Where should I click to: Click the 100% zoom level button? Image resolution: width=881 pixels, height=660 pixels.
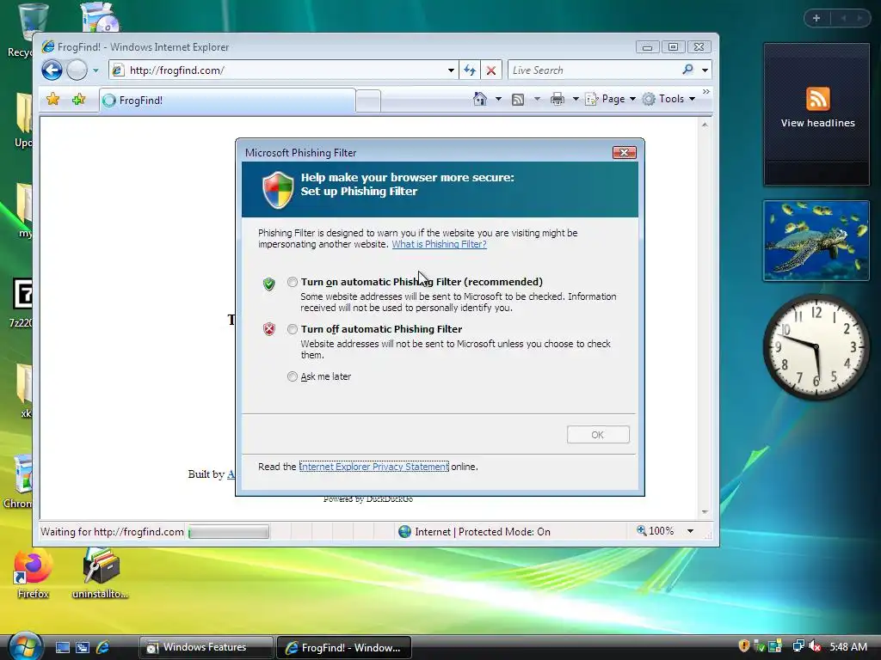[655, 531]
